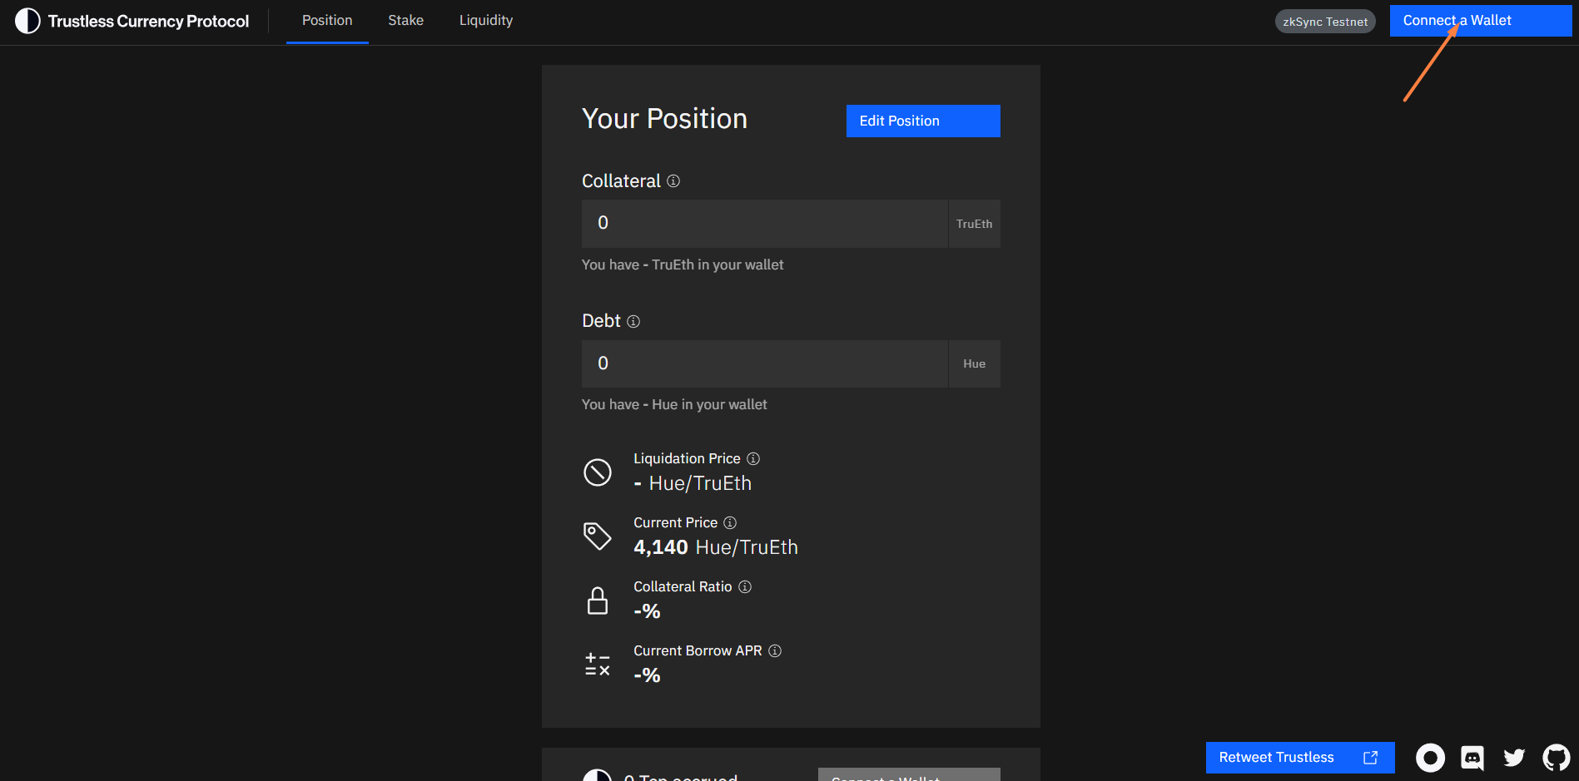Screen dimensions: 1579x781
Task: Click the info icon next to Debt
Action: 633,321
